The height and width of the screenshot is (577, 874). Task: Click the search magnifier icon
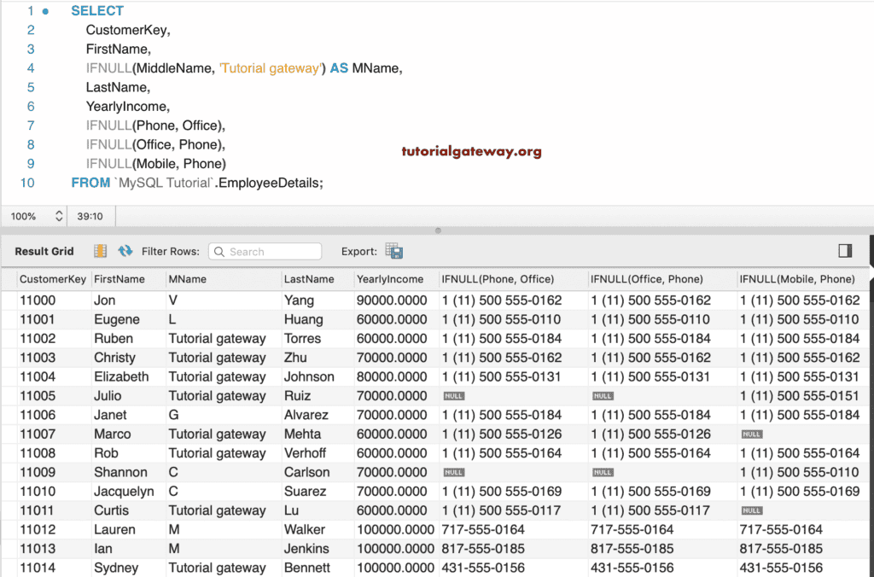coord(218,252)
